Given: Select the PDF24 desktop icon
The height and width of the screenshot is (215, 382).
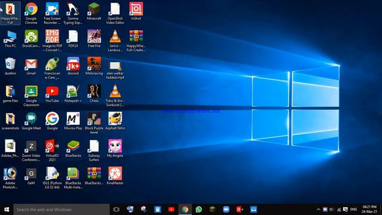Looking at the screenshot, I should [73, 39].
